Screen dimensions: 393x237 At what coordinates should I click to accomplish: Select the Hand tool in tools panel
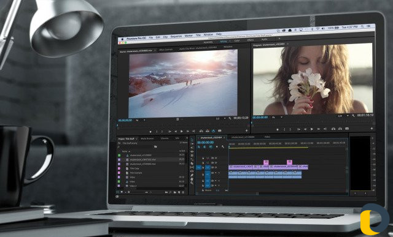[192, 179]
